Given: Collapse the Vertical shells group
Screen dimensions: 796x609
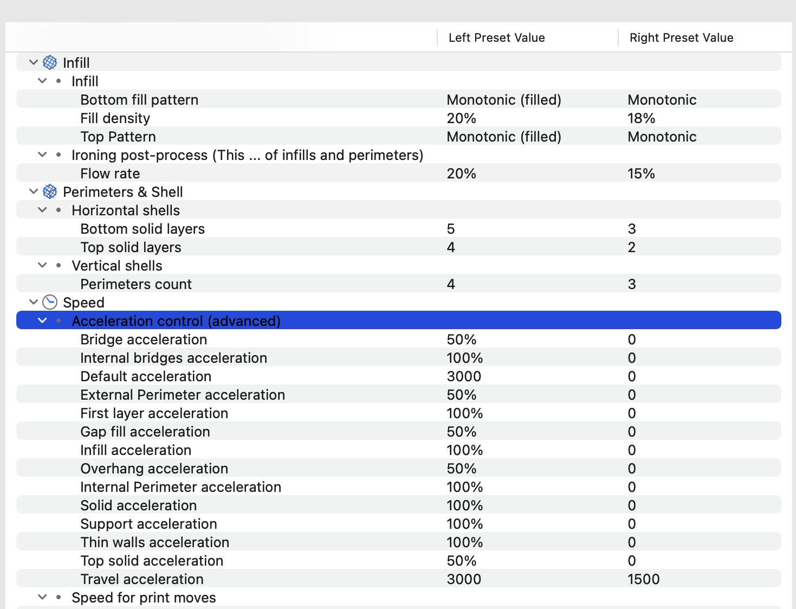Looking at the screenshot, I should coord(42,266).
